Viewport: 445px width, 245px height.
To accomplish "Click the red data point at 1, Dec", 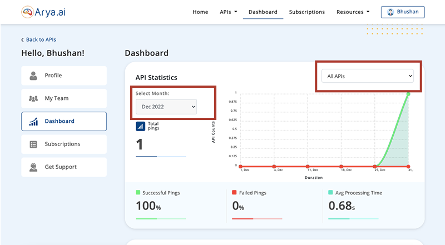I will click(241, 167).
